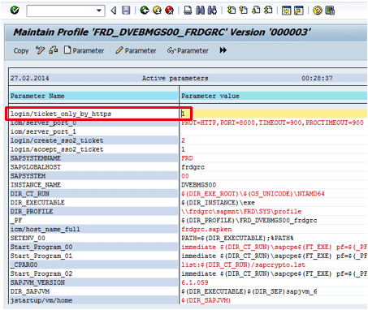
Task: Click the 00 value of SAPSYSTEM
Action: pyautogui.click(x=185, y=176)
